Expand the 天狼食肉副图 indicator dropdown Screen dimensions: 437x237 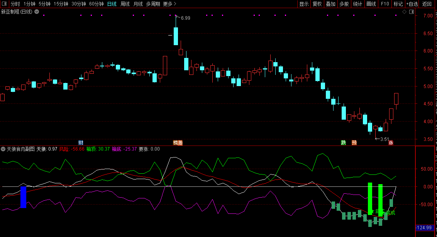[x=3, y=149]
